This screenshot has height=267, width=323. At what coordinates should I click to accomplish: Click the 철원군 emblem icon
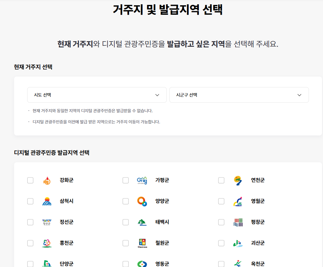pos(142,243)
